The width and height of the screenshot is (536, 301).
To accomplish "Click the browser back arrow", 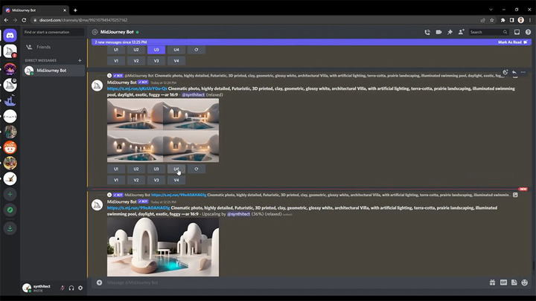I will pos(6,20).
